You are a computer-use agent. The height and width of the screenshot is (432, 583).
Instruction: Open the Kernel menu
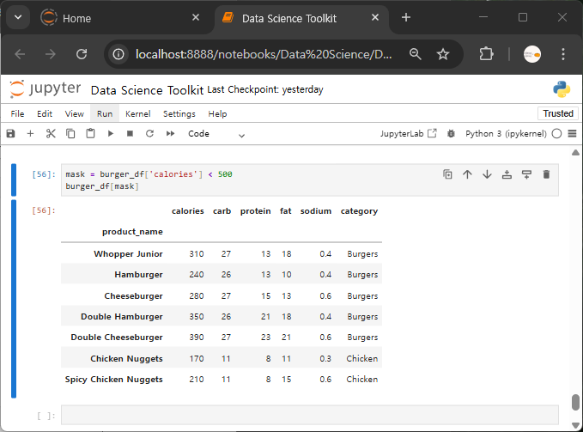coord(138,113)
